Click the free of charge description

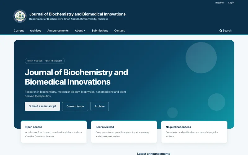[x=192, y=134]
